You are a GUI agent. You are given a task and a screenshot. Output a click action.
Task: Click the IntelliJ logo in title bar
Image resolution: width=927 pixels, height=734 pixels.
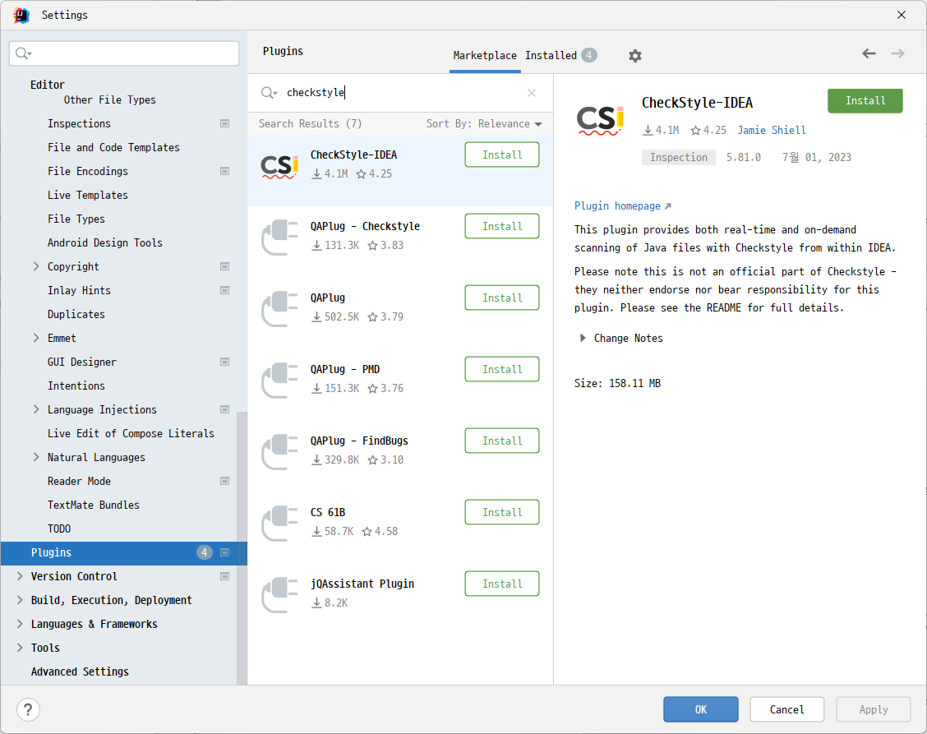click(21, 15)
